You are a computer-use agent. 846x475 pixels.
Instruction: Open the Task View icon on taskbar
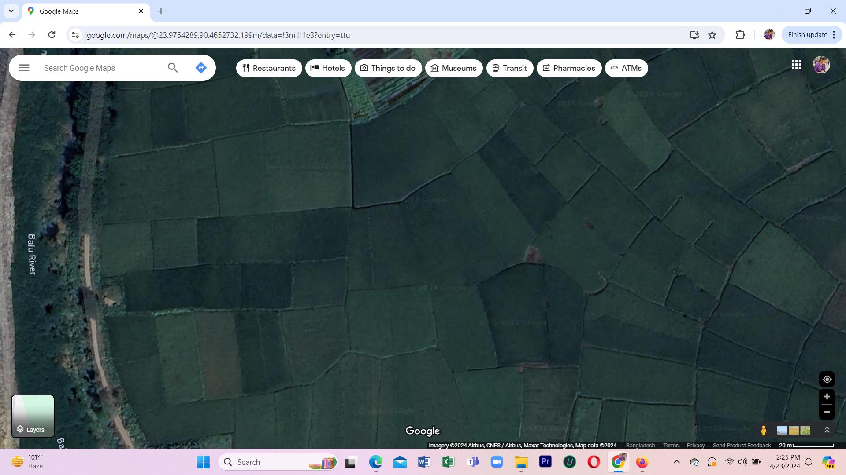350,462
